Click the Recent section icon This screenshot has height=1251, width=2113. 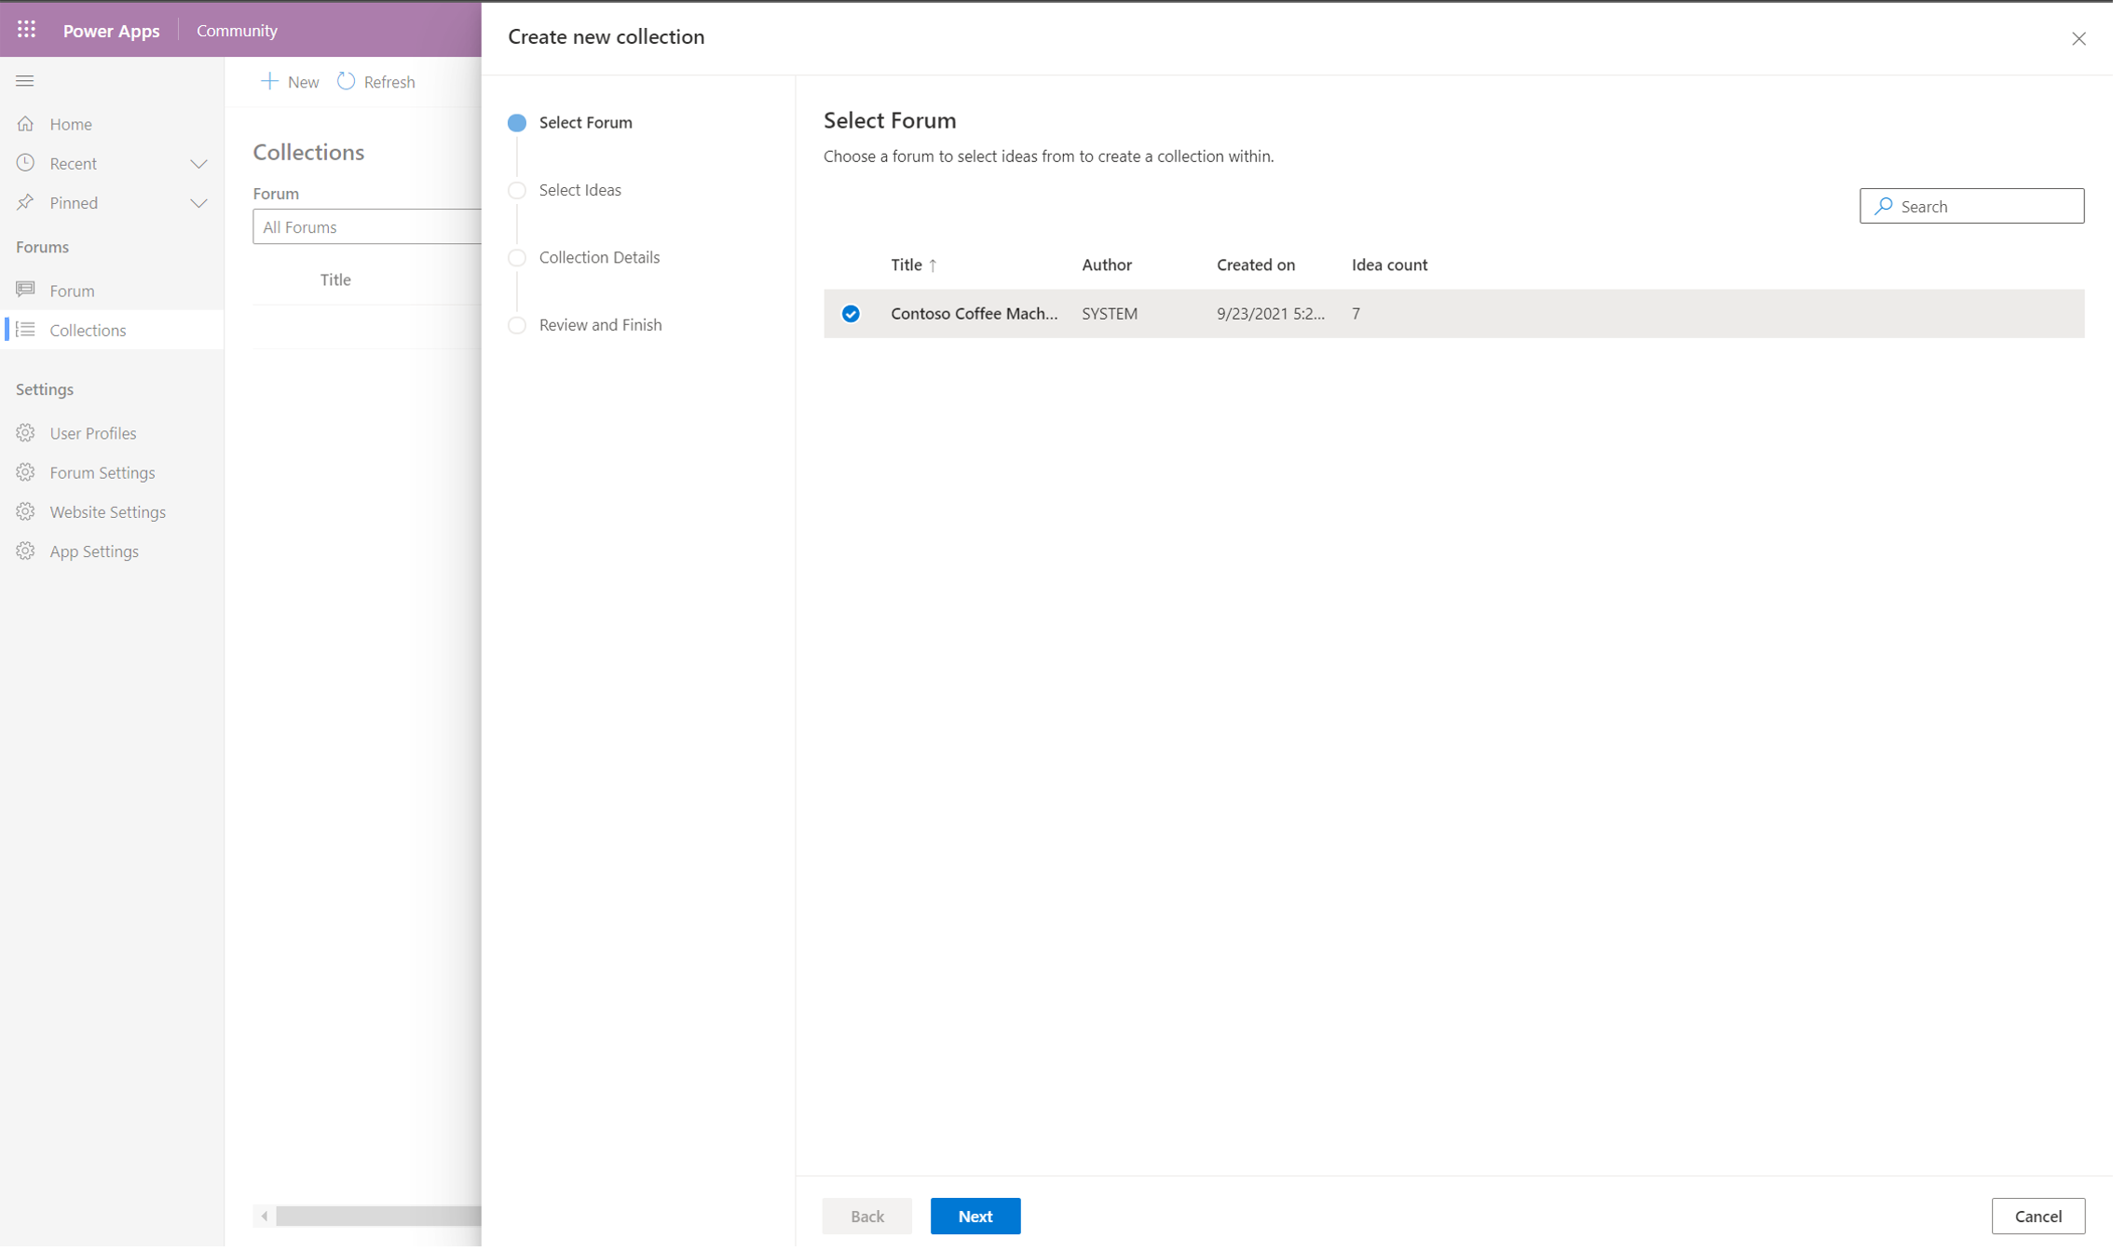pyautogui.click(x=27, y=162)
